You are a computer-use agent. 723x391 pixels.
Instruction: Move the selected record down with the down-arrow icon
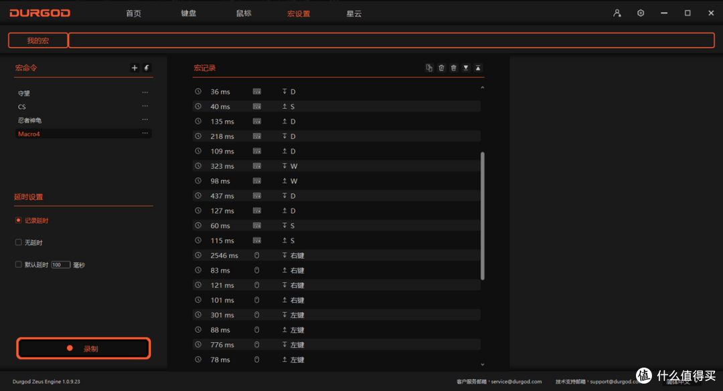tap(466, 68)
